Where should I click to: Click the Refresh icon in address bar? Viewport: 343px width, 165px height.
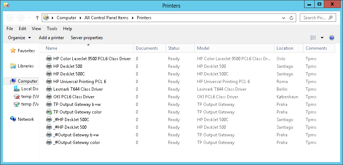291,18
